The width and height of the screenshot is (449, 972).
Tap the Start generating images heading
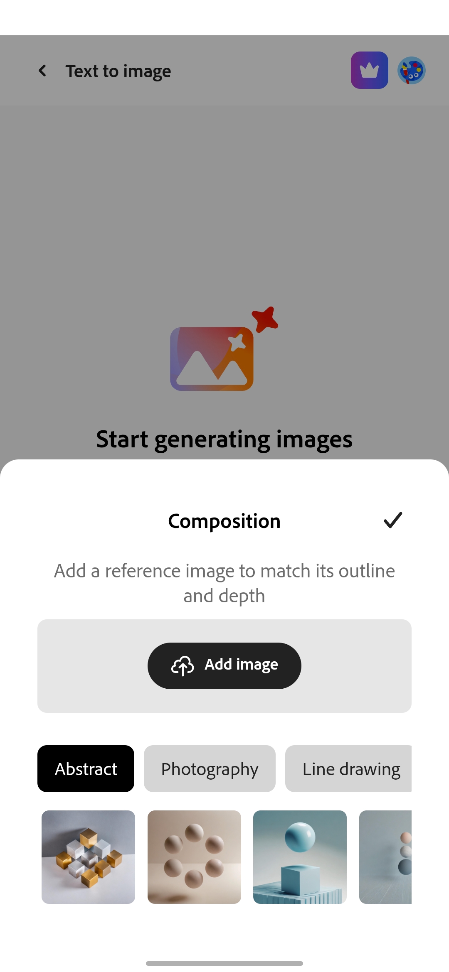(x=224, y=439)
